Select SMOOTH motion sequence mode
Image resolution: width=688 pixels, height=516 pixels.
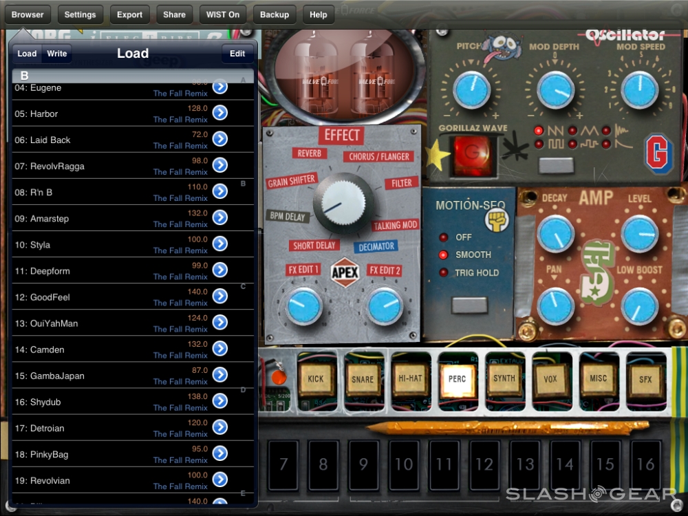(x=444, y=255)
